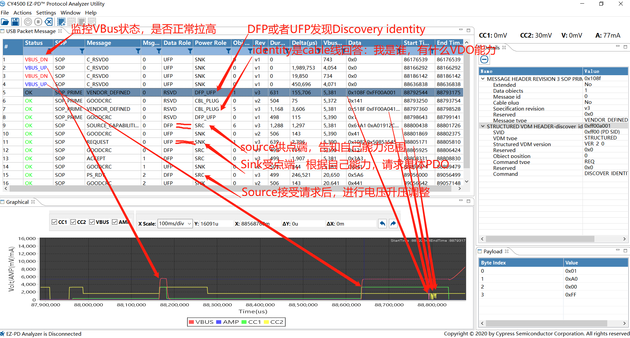Open the Power Role column filter
This screenshot has width=630, height=338.
click(x=228, y=51)
